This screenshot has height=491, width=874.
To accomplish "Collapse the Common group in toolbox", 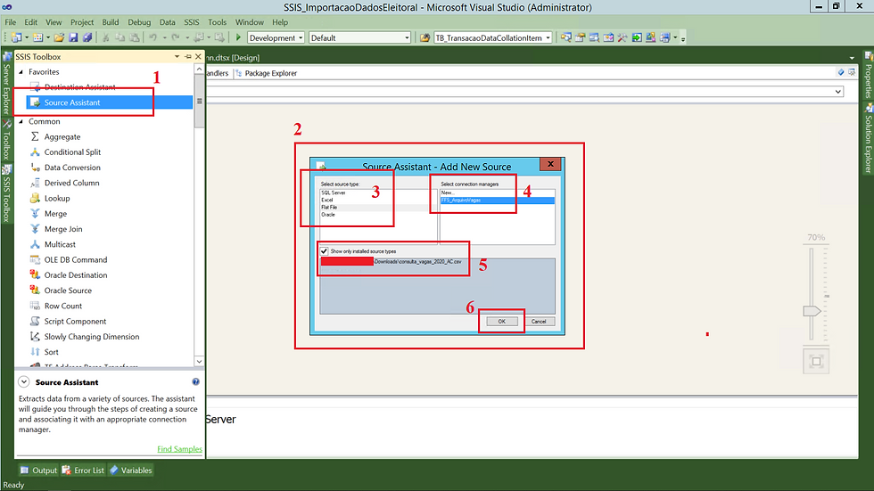I will tap(21, 121).
